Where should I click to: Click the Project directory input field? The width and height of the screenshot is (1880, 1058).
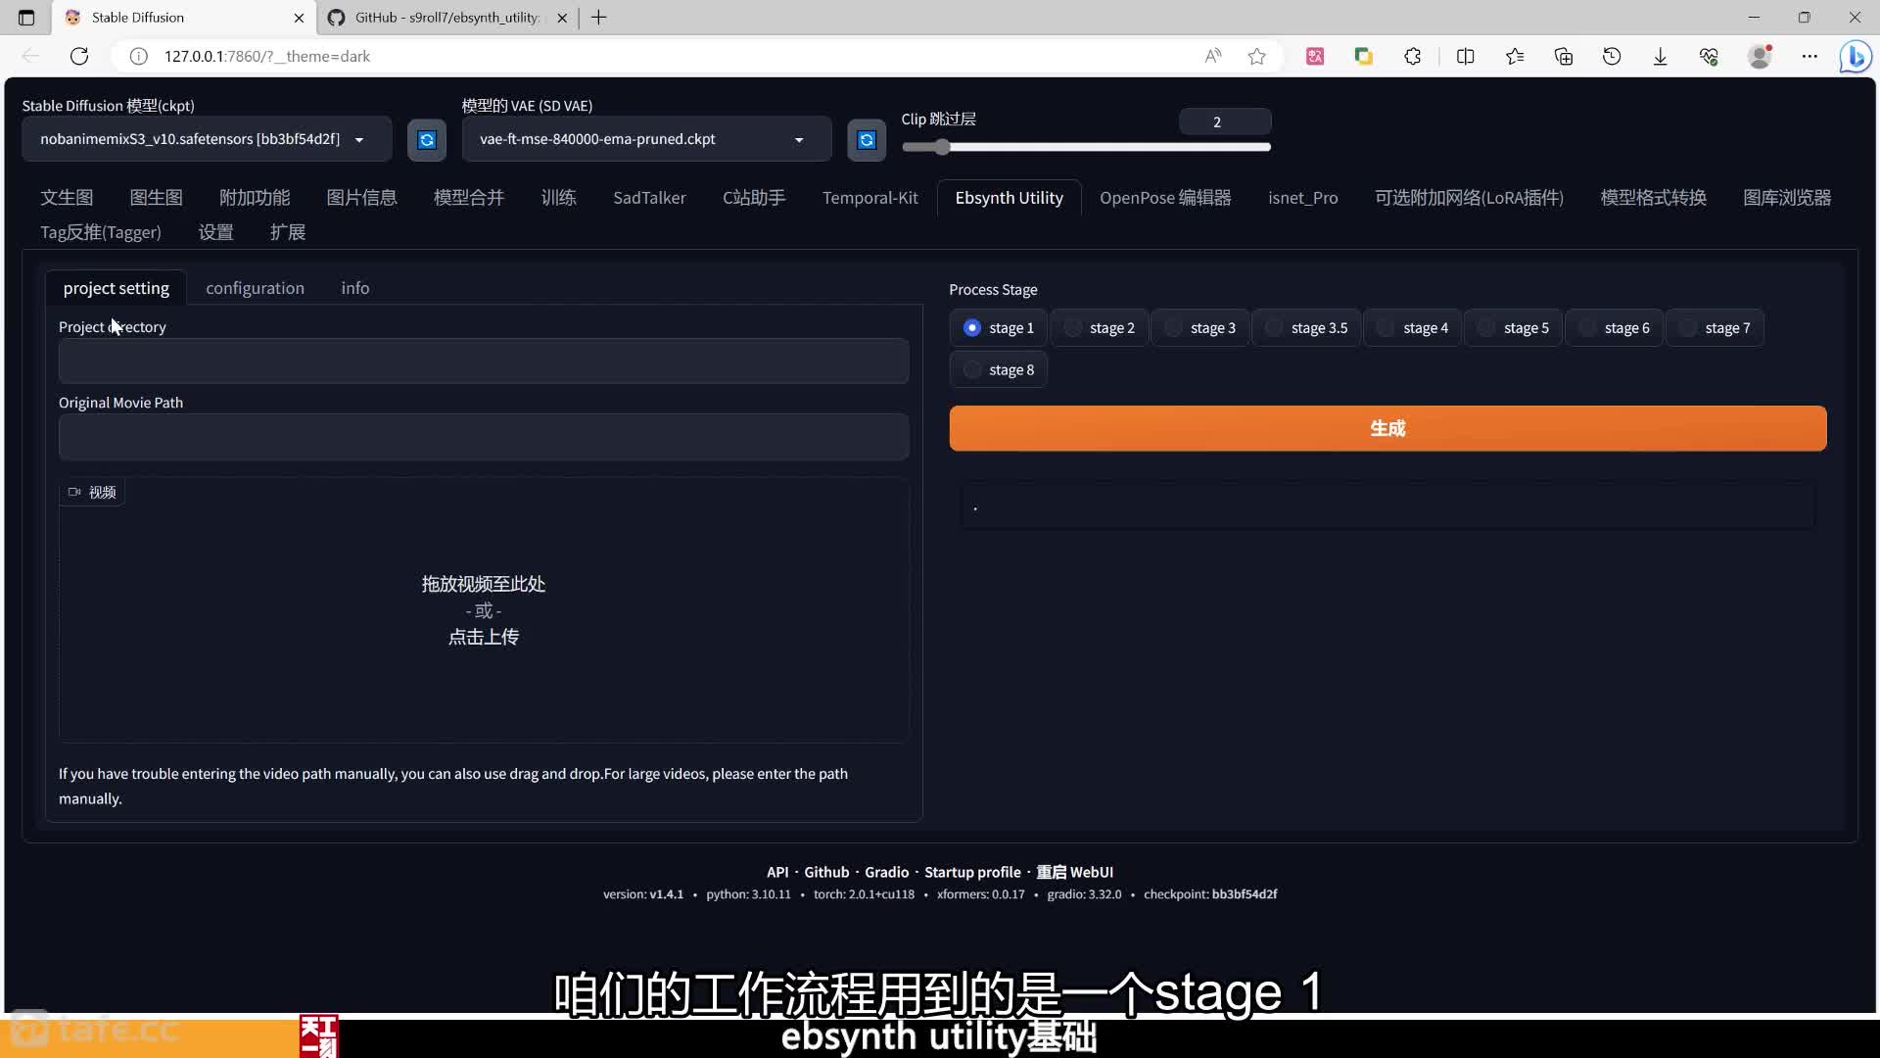click(484, 361)
